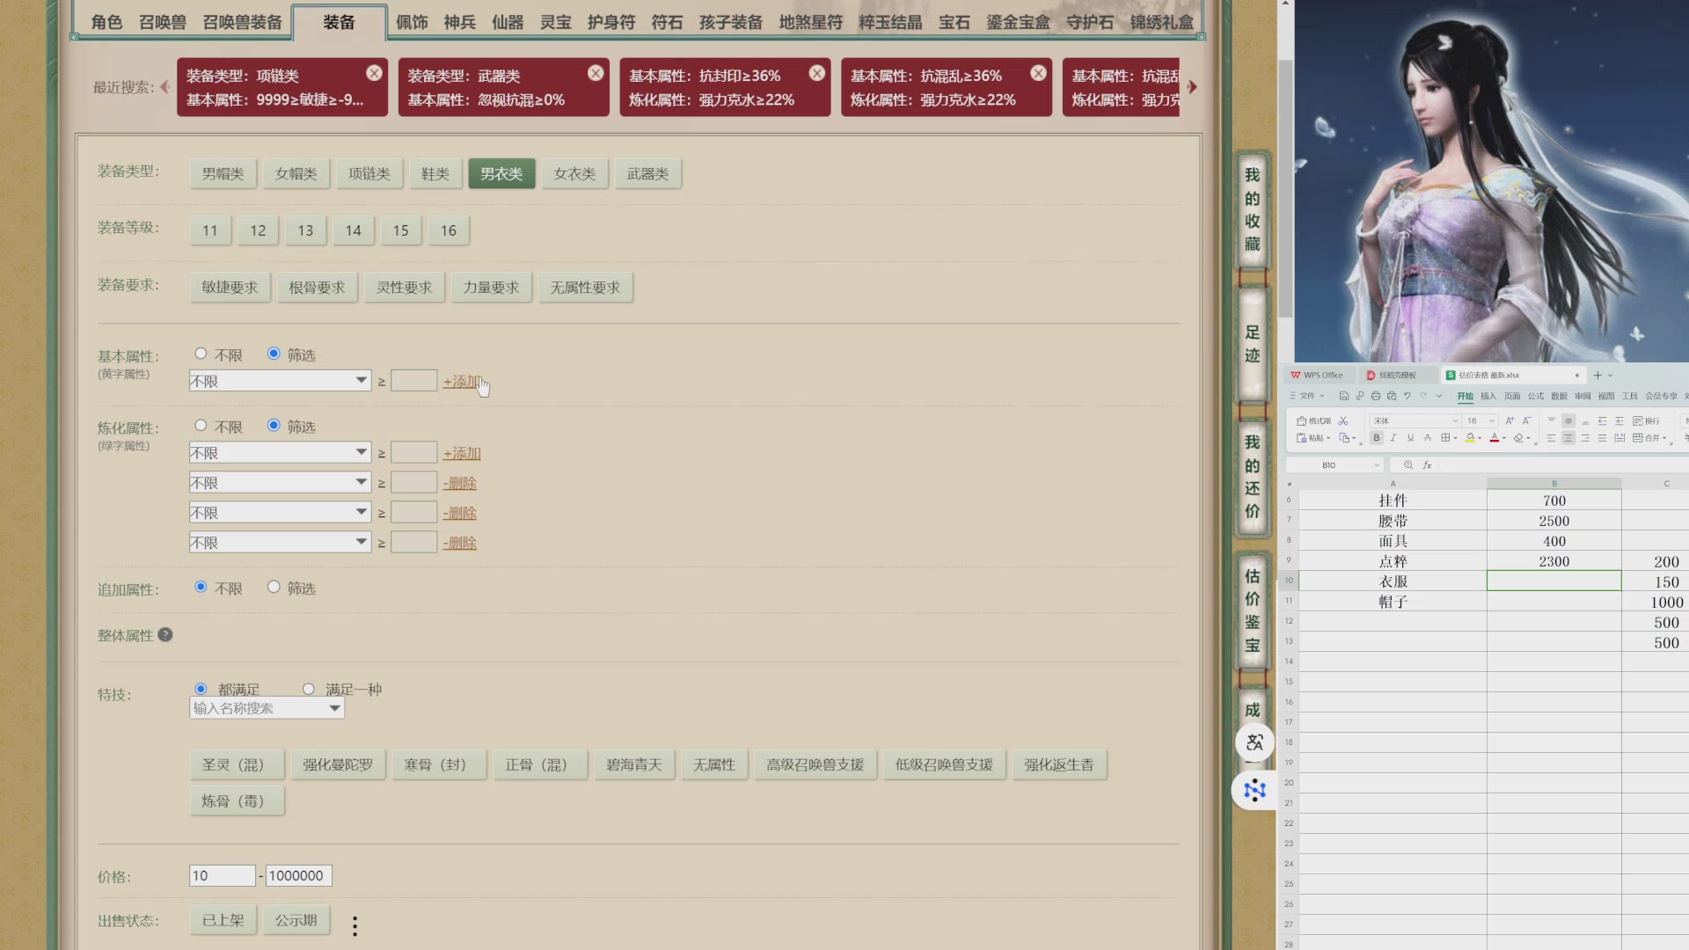The width and height of the screenshot is (1689, 950).
Task: Click the 基本属性 value input box
Action: [413, 380]
